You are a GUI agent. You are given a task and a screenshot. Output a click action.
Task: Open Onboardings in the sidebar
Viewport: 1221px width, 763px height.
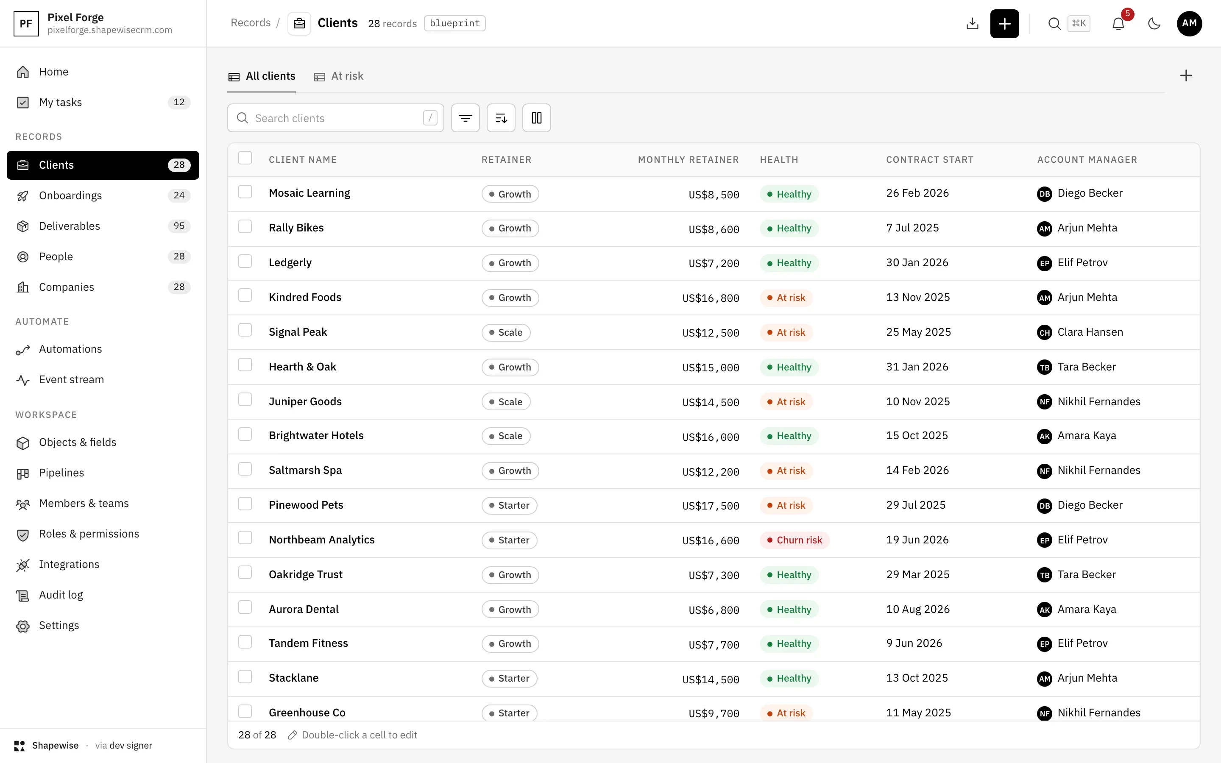click(103, 195)
